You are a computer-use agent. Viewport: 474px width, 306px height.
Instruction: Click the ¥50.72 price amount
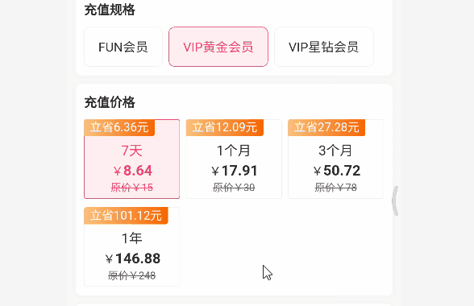[x=336, y=171]
